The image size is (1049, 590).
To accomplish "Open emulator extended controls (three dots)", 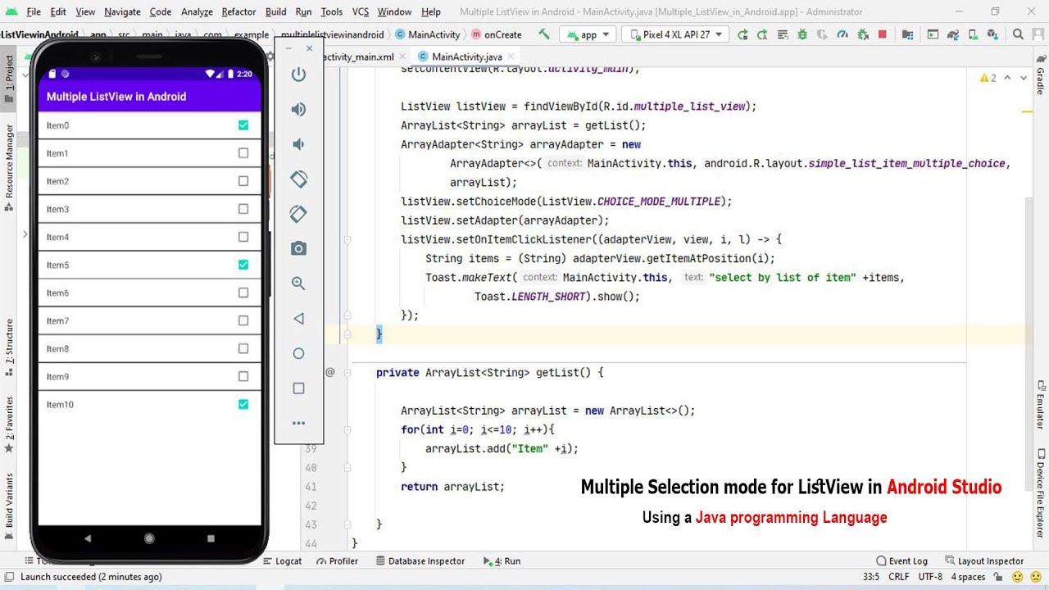I will [x=298, y=423].
